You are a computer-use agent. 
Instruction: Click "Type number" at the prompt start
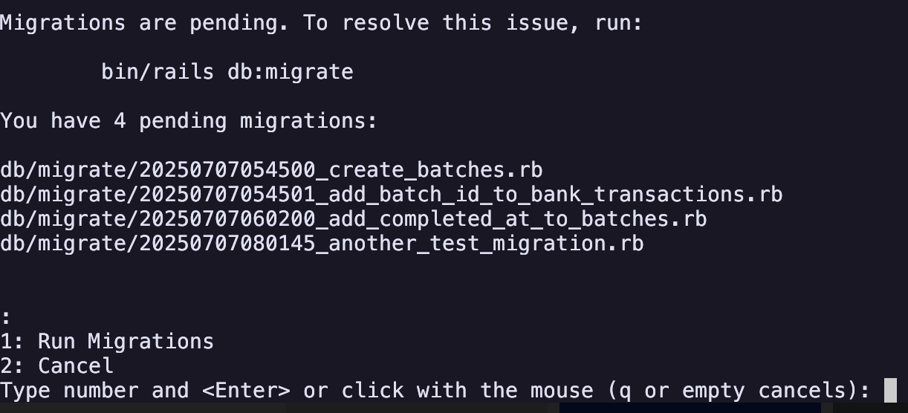click(x=69, y=391)
